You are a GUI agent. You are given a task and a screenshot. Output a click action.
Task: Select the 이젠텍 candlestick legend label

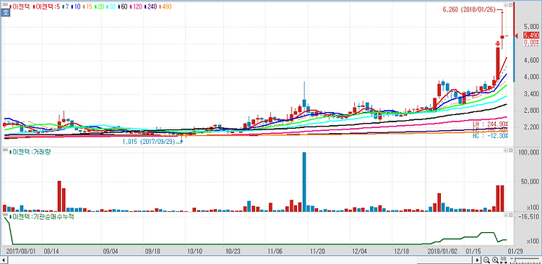click(20, 7)
